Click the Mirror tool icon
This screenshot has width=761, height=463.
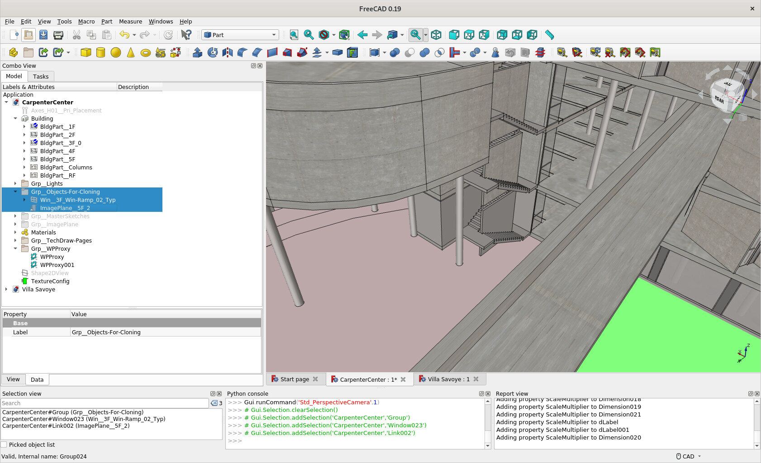click(228, 52)
